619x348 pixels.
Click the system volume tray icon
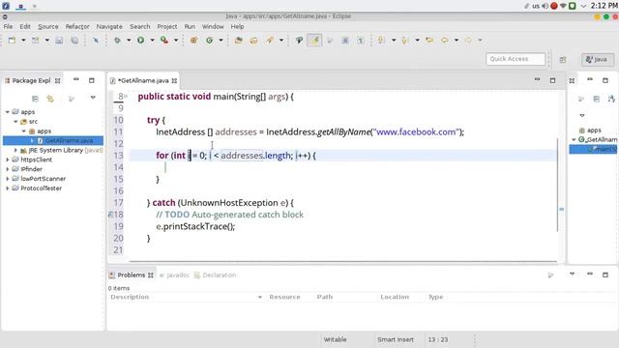[545, 6]
